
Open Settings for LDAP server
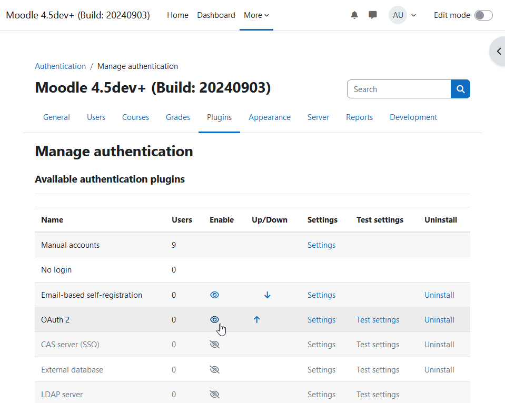point(321,395)
